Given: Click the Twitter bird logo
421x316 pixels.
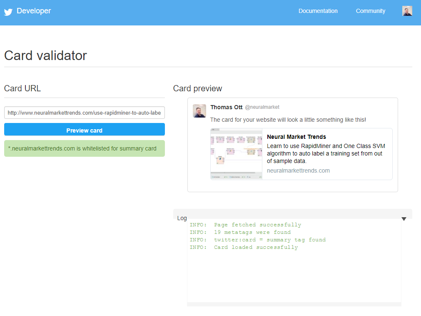Looking at the screenshot, I should tap(8, 12).
